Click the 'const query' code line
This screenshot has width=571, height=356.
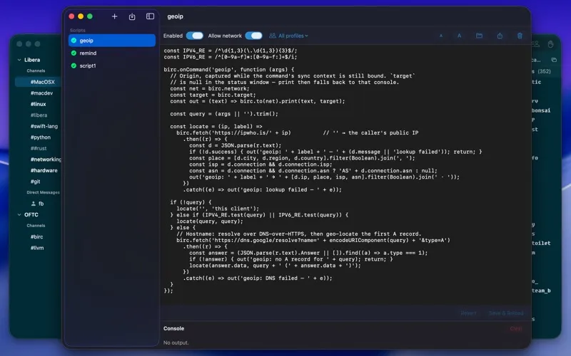click(224, 114)
